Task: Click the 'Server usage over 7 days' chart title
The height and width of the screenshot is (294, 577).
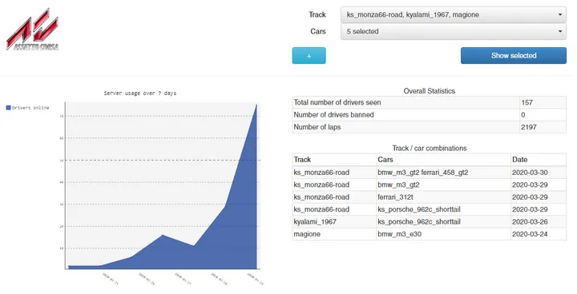Action: pyautogui.click(x=140, y=93)
